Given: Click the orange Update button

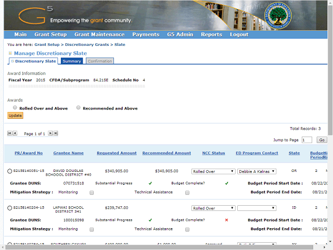Looking at the screenshot, I should [15, 116].
